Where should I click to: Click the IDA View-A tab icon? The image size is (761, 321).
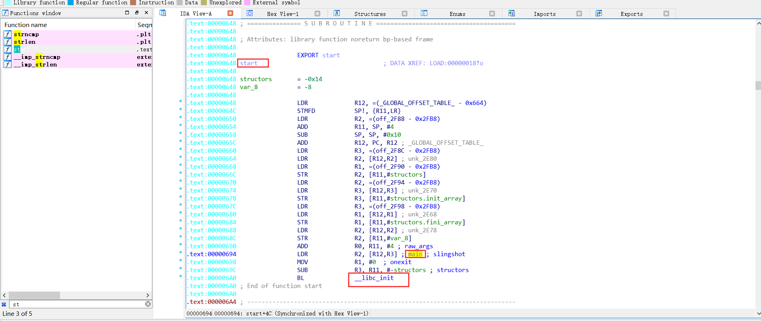click(163, 13)
